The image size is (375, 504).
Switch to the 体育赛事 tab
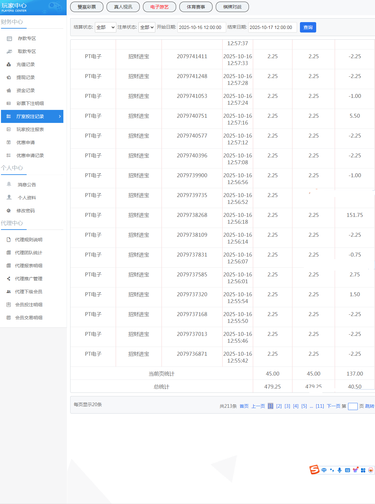pos(196,7)
